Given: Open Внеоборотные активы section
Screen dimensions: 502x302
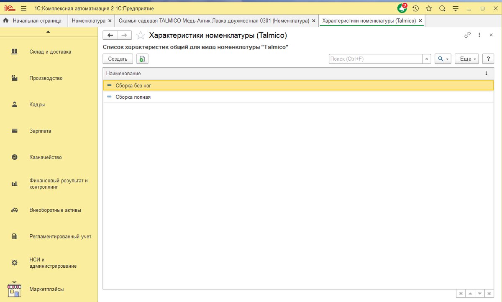Looking at the screenshot, I should click(x=55, y=210).
